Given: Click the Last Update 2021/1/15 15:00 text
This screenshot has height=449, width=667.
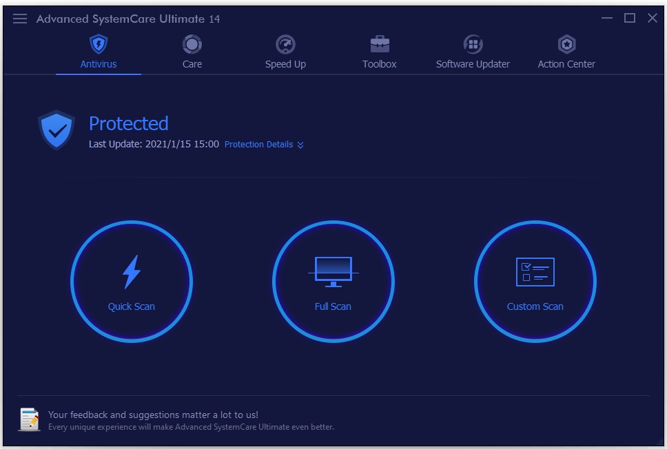Looking at the screenshot, I should pos(154,144).
